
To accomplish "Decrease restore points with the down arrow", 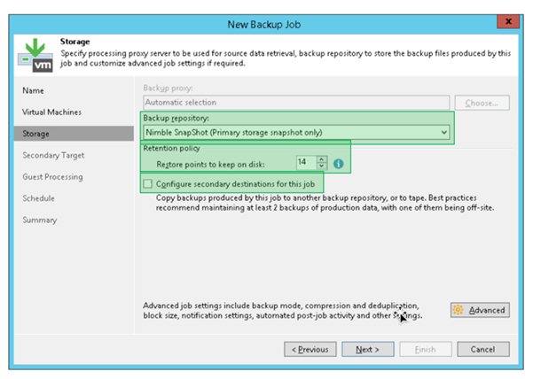I will coord(321,166).
